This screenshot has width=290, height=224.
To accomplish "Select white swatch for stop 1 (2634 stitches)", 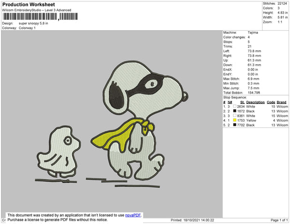I will 235,106.
